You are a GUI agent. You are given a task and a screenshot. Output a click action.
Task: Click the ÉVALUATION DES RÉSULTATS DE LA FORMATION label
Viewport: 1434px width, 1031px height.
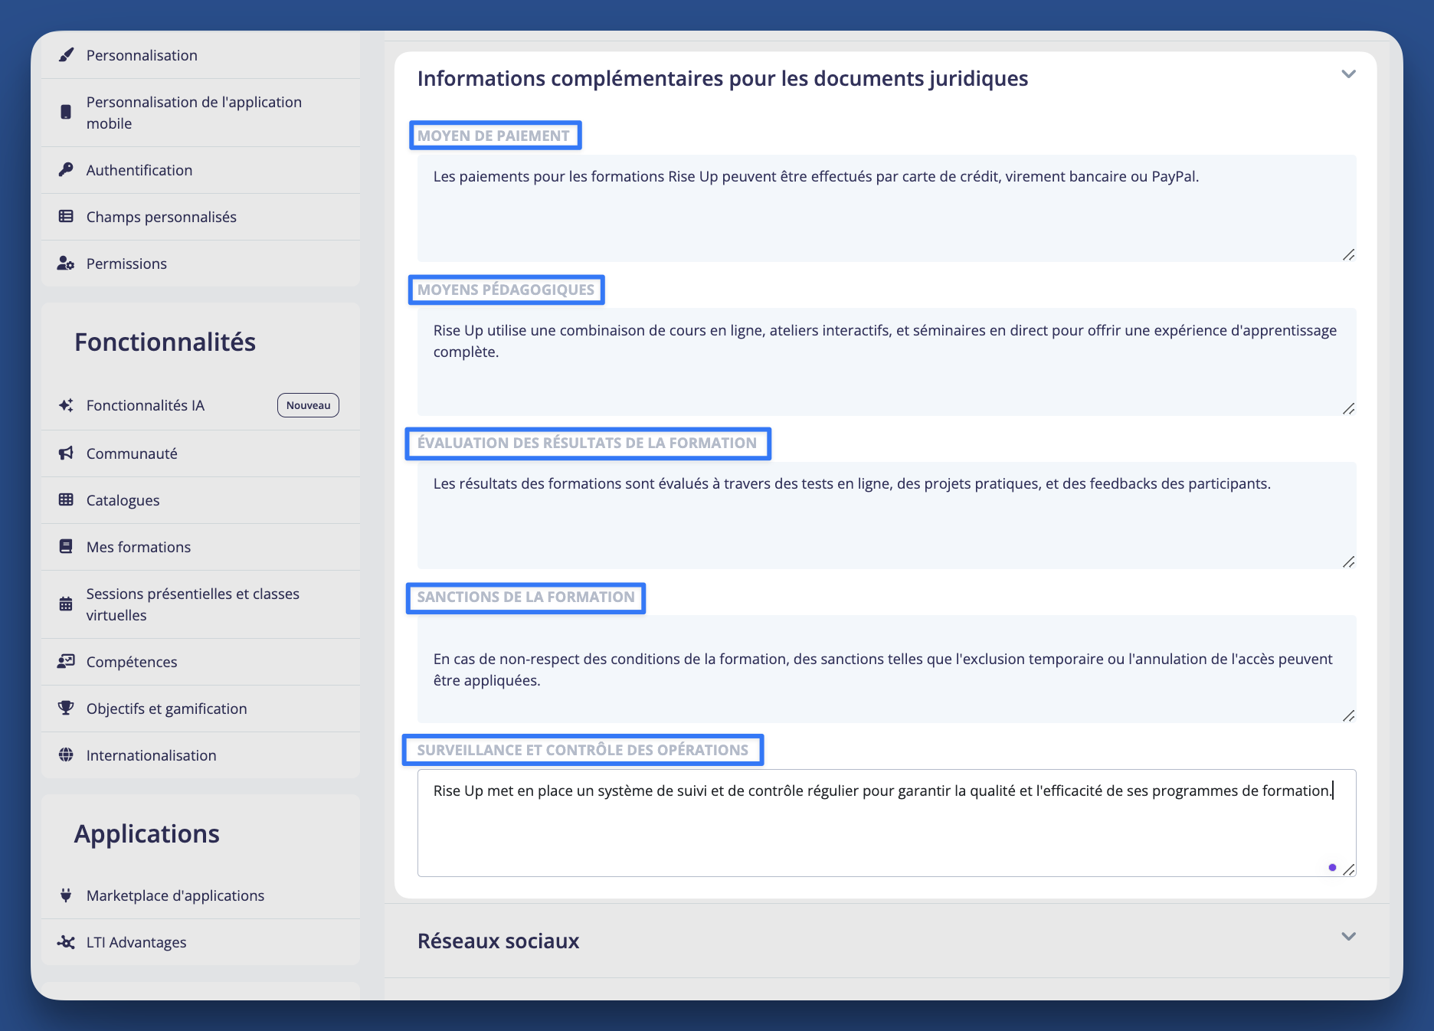click(x=587, y=443)
